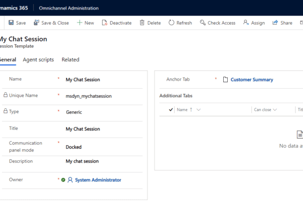Click the Delete trash icon
The image size is (303, 203).
(x=142, y=23)
